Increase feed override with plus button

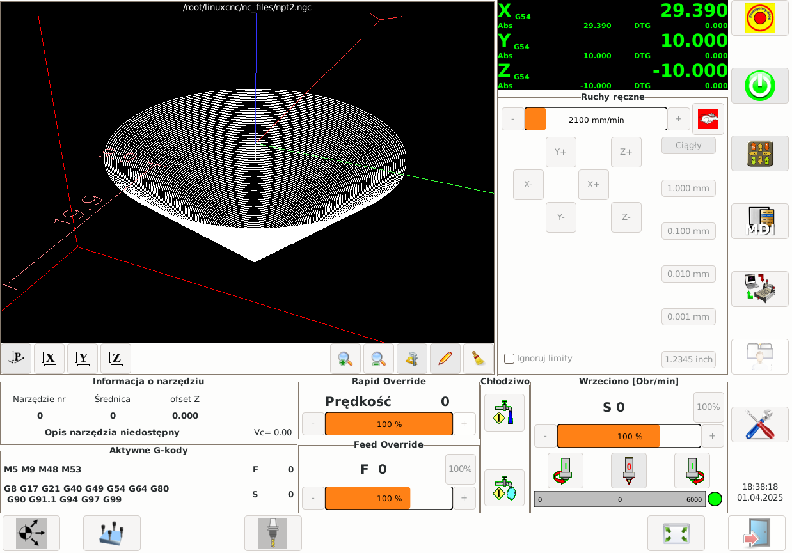(x=464, y=498)
